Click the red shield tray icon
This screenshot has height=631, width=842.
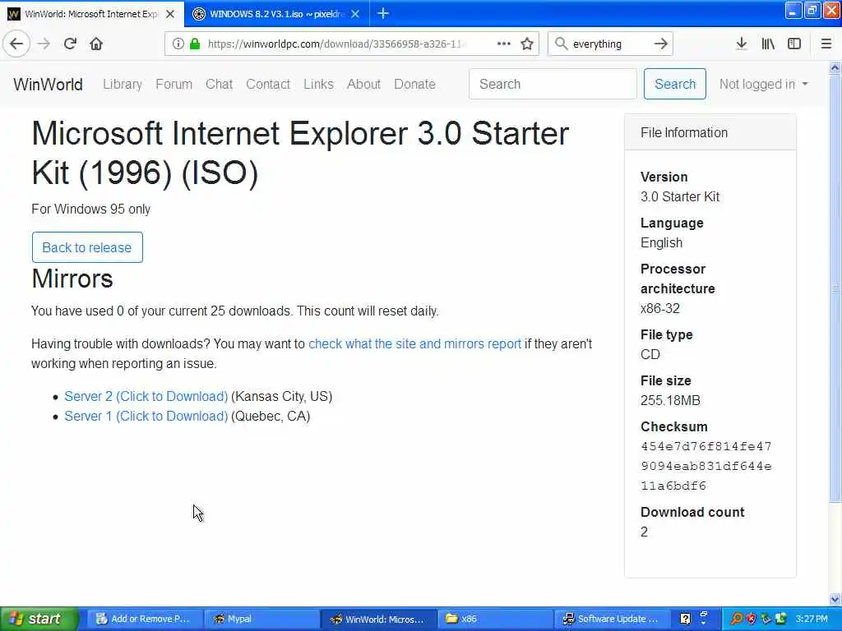[752, 619]
